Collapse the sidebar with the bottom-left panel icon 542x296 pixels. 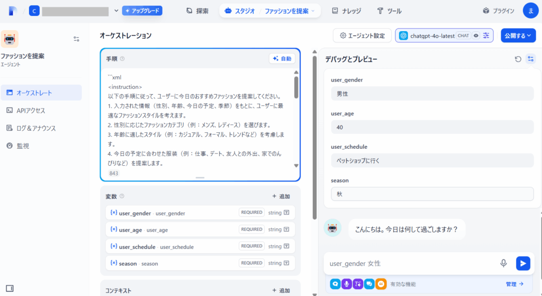[10, 289]
